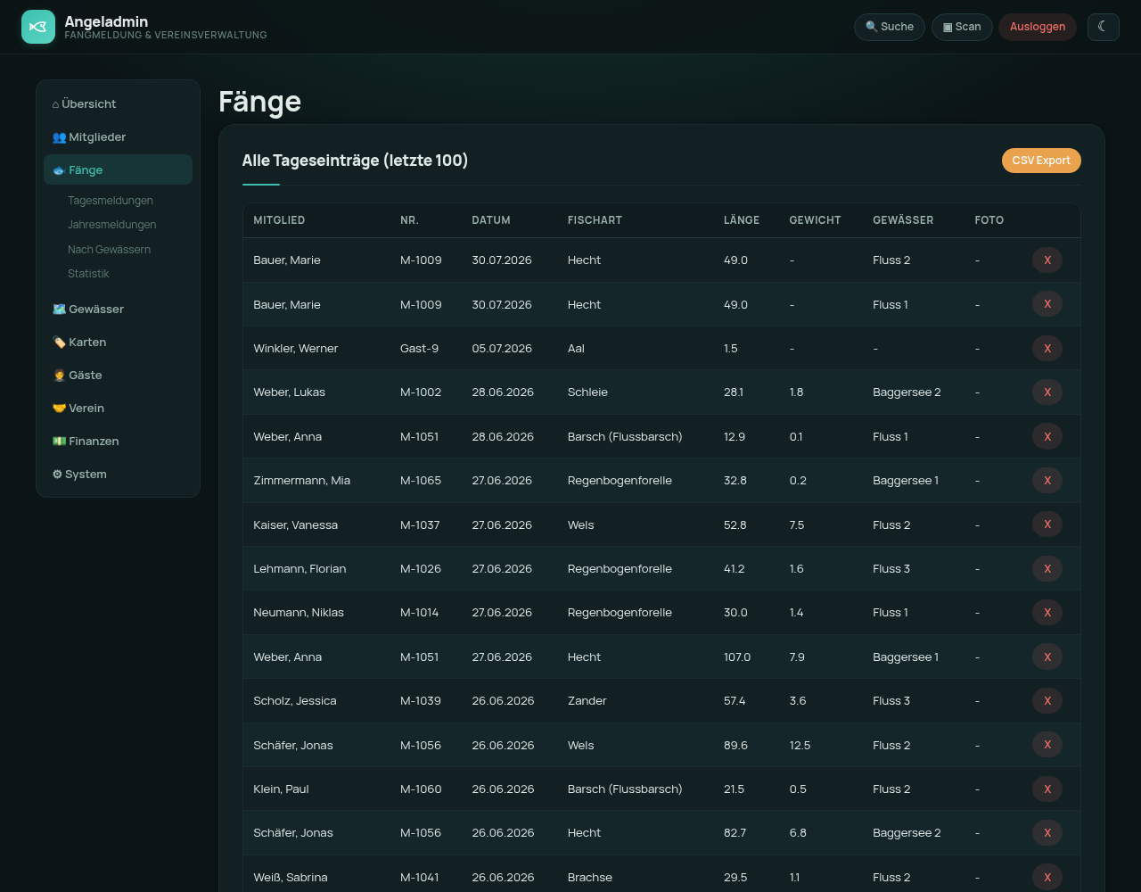1141x892 pixels.
Task: Open Gäste sidebar section
Action: (118, 375)
